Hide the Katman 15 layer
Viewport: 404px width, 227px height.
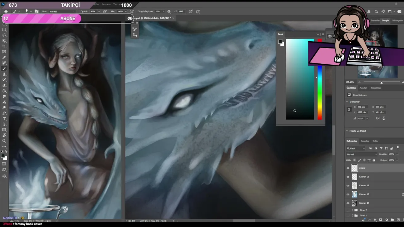tap(348, 203)
